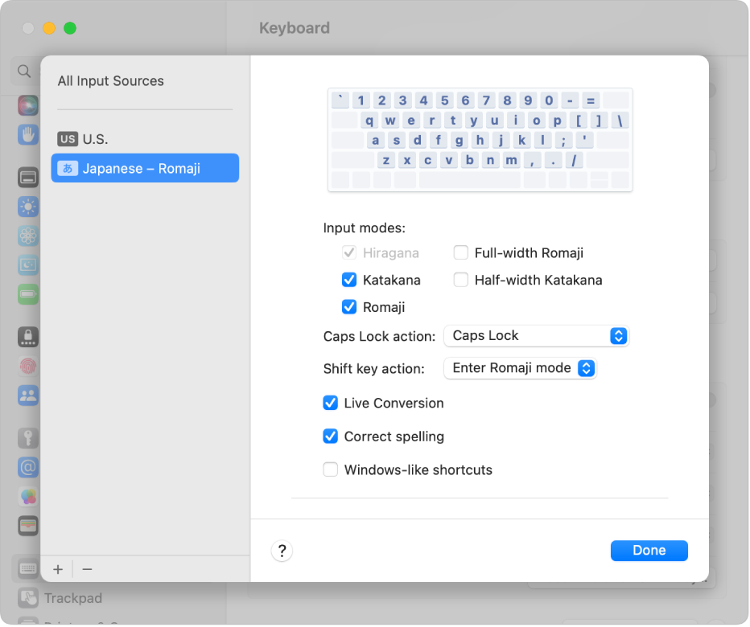Viewport: 750px width, 627px height.
Task: Click the Touch ID fingerprint icon in sidebar
Action: 28,366
